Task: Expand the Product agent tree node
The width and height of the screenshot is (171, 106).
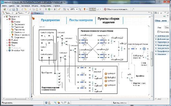Action: click(x=7, y=40)
